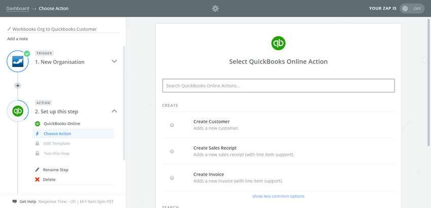Select the Create Sales Receipt radio button
The height and width of the screenshot is (208, 431).
(x=172, y=151)
